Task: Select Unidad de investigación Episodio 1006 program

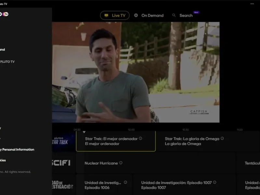Action: (104, 185)
